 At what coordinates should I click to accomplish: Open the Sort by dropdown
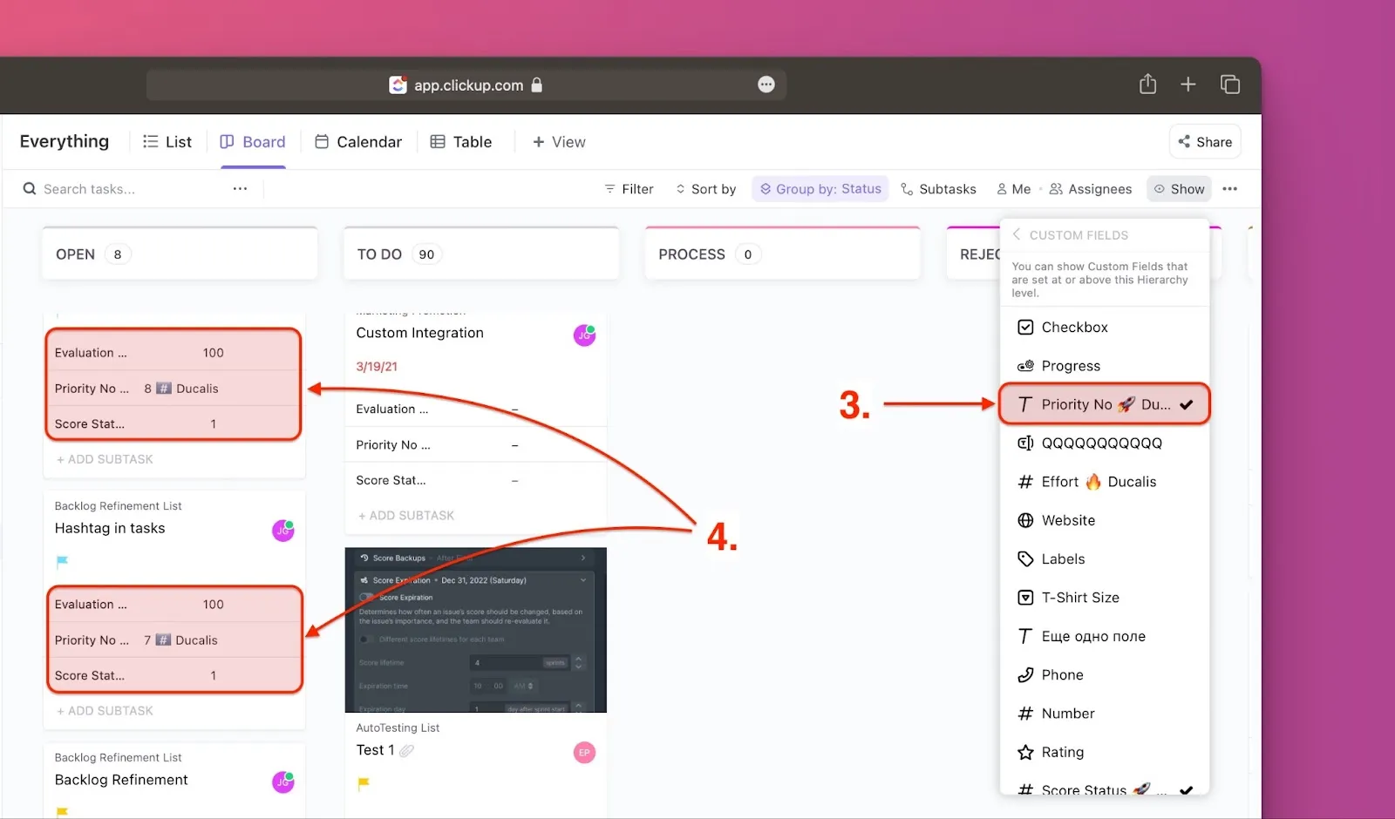click(706, 188)
